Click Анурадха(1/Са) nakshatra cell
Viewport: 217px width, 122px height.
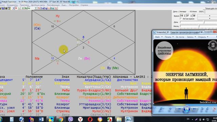[x=98, y=80]
